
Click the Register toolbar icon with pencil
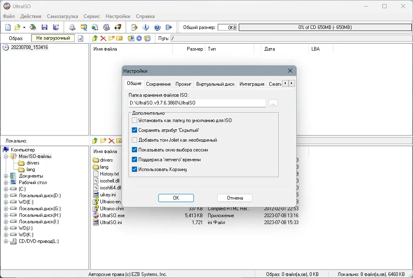[x=134, y=27]
